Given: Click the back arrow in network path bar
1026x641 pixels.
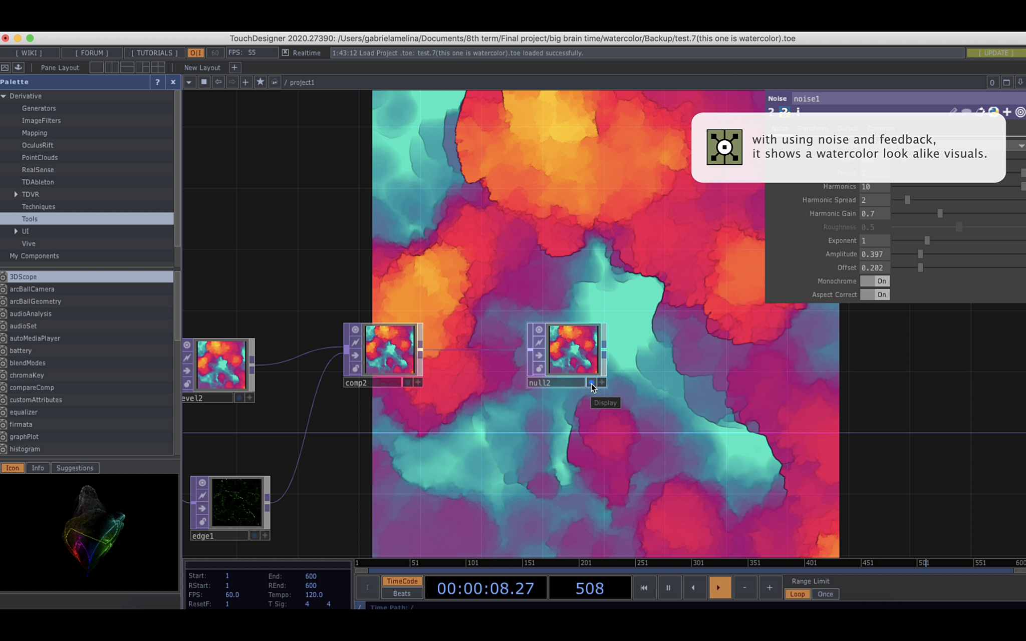Looking at the screenshot, I should coord(218,82).
